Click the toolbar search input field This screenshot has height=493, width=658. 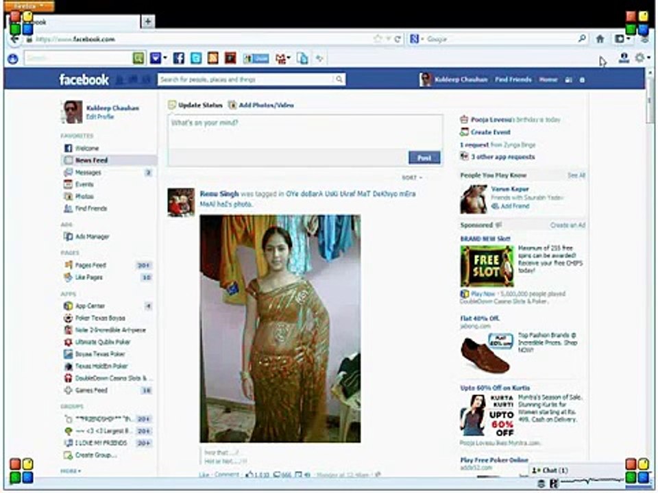coord(78,58)
